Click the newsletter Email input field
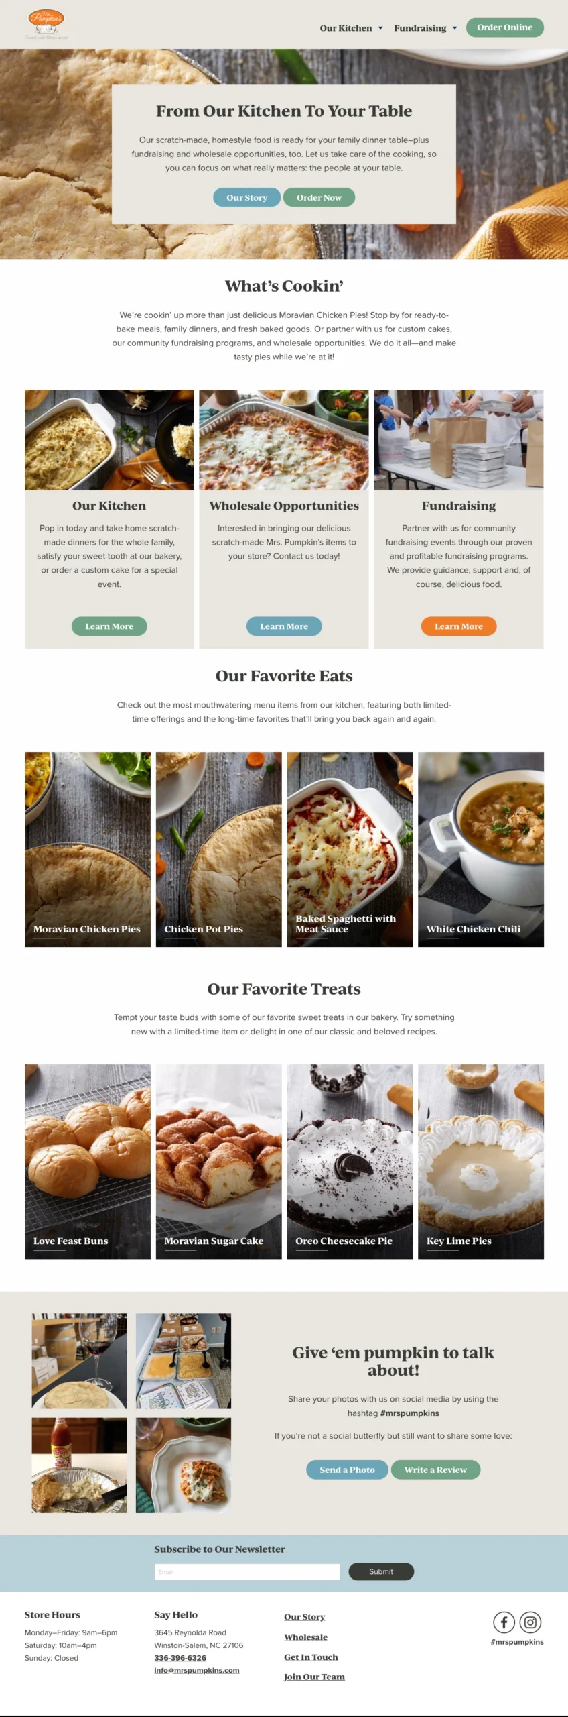568x1717 pixels. pos(248,1571)
